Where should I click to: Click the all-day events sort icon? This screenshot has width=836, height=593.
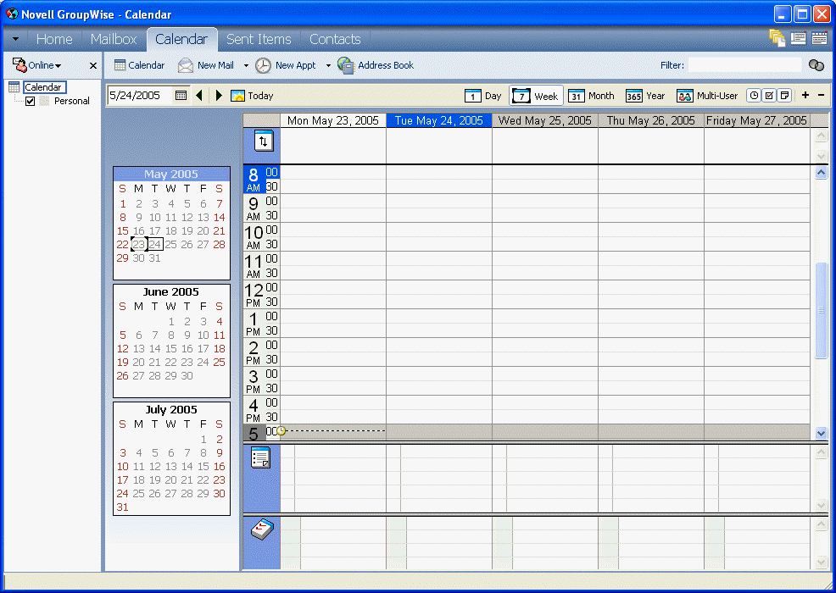click(264, 141)
